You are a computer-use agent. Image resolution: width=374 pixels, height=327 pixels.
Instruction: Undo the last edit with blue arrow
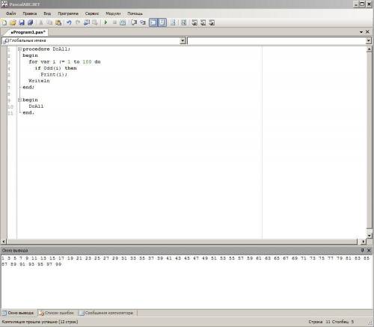[69, 22]
